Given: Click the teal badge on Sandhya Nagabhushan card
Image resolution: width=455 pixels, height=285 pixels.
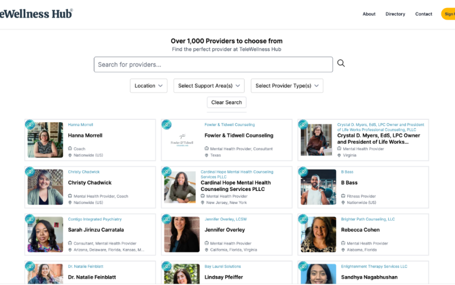Looking at the screenshot, I should coord(303,266).
